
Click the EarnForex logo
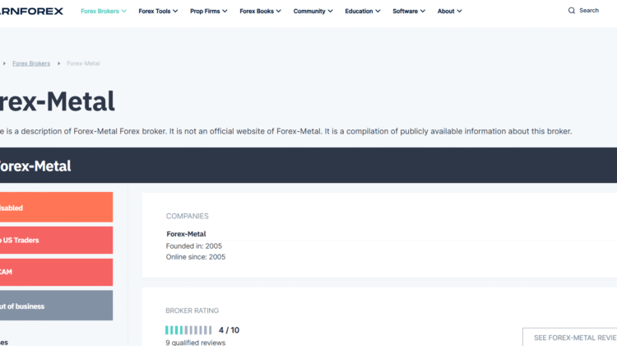(31, 11)
